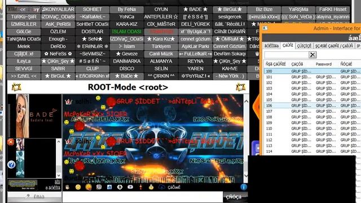The width and height of the screenshot is (361, 203).
Task: Join the DevRim Sokaqı room
Action: click(x=230, y=54)
